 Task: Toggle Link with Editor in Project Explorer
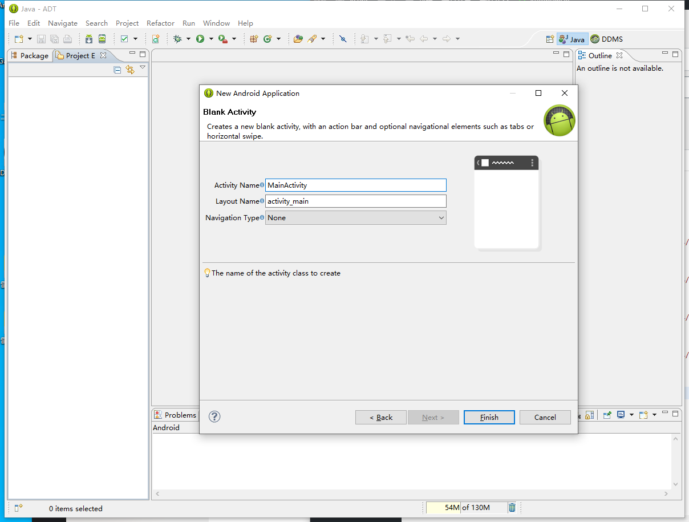tap(130, 70)
